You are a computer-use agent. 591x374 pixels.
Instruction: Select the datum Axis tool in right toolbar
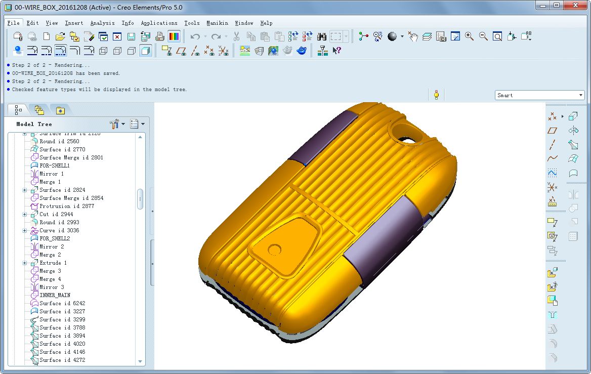click(552, 144)
